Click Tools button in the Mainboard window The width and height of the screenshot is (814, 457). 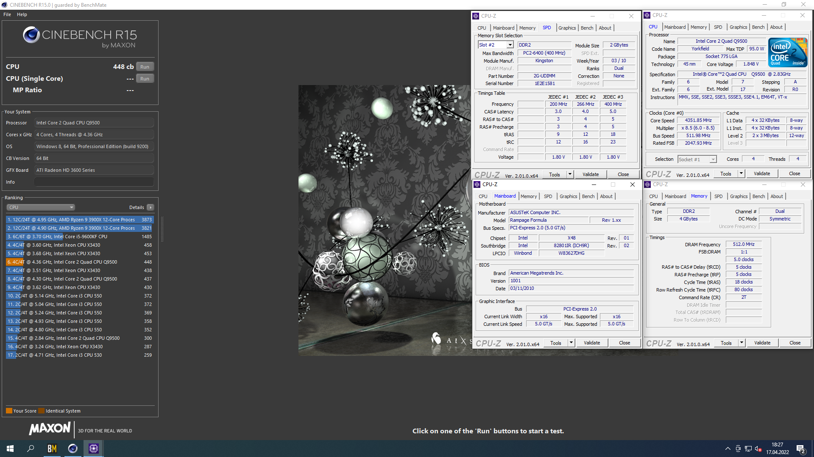pos(555,343)
